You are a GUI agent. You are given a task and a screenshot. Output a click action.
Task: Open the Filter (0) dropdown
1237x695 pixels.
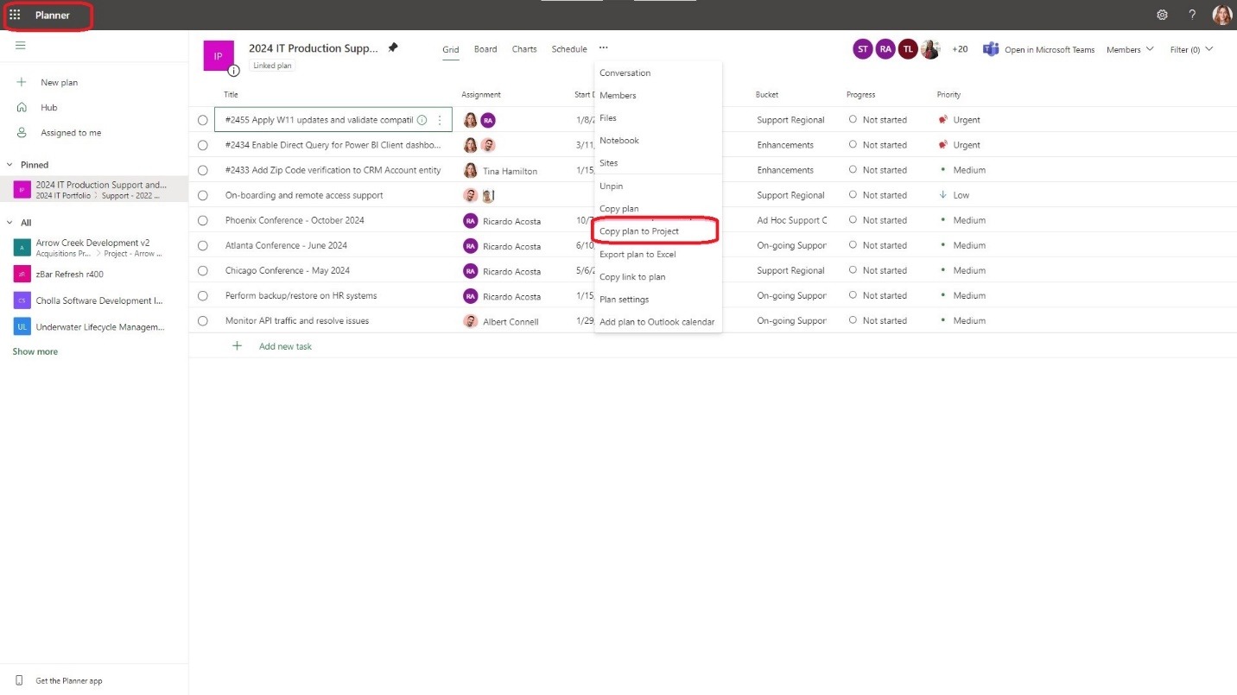[1191, 49]
